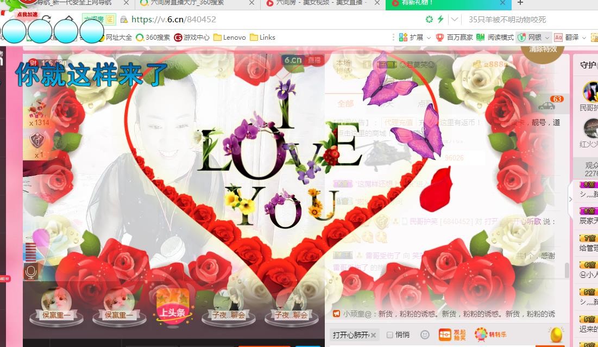598x347 pixels.
Task: Click the 百万赢家 toolbar icon
Action: coord(440,38)
